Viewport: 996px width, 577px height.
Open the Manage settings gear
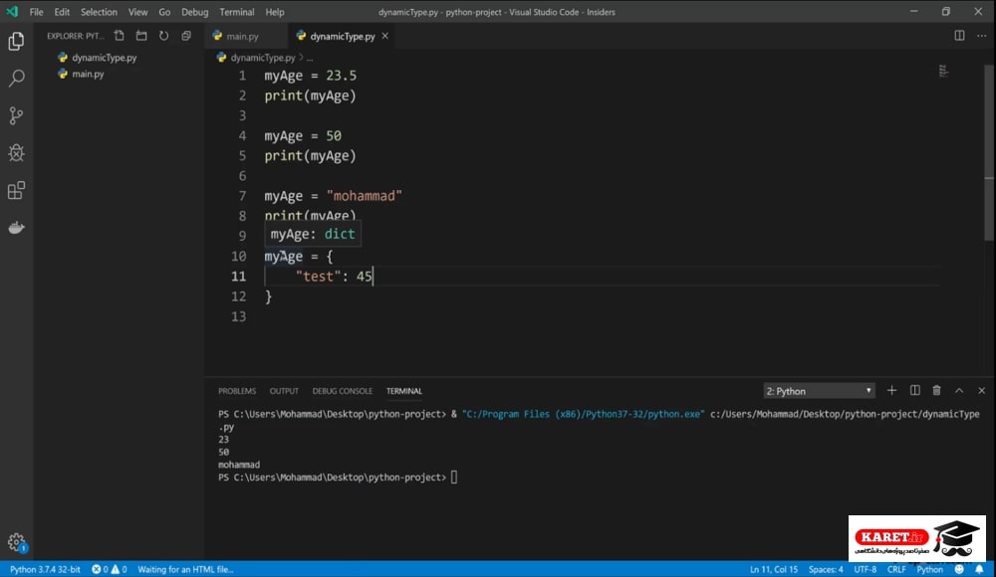(17, 542)
